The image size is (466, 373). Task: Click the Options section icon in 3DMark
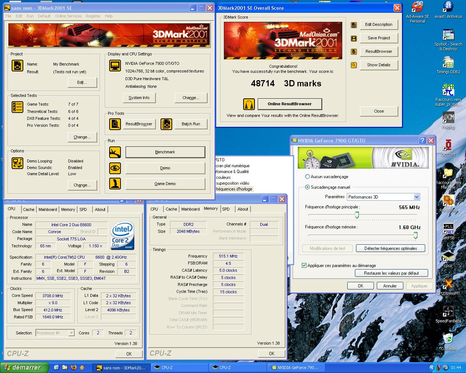[17, 162]
